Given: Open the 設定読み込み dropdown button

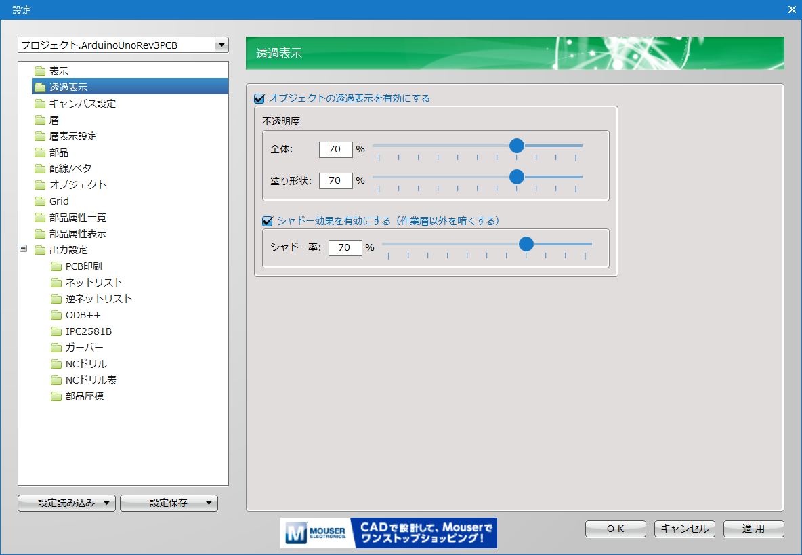Looking at the screenshot, I should (66, 503).
